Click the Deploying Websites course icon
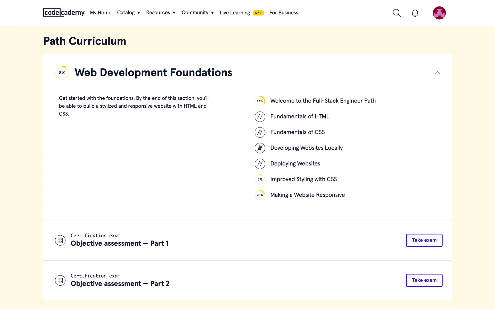The image size is (495, 309). coord(260,164)
